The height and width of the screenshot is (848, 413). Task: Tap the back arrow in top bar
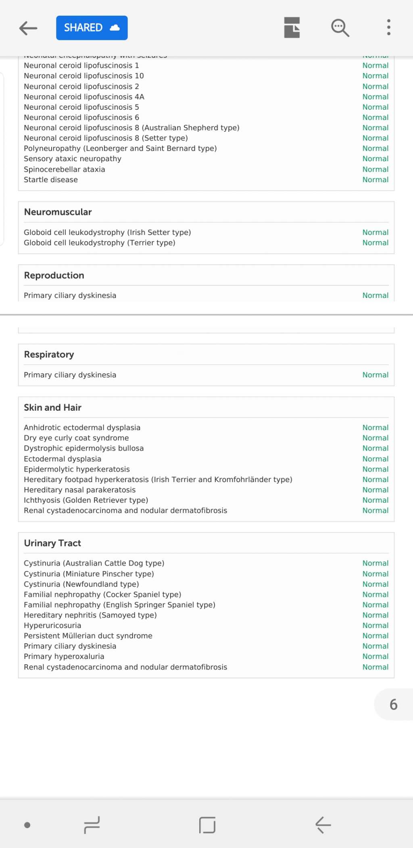(28, 28)
